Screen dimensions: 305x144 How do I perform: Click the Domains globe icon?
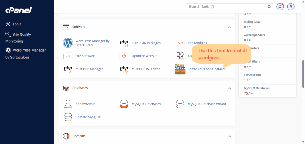pyautogui.click(x=66, y=136)
